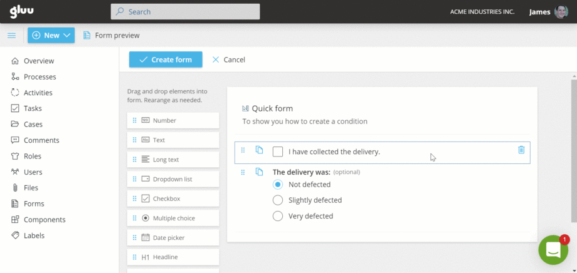Open the chat support bubble

pyautogui.click(x=553, y=250)
